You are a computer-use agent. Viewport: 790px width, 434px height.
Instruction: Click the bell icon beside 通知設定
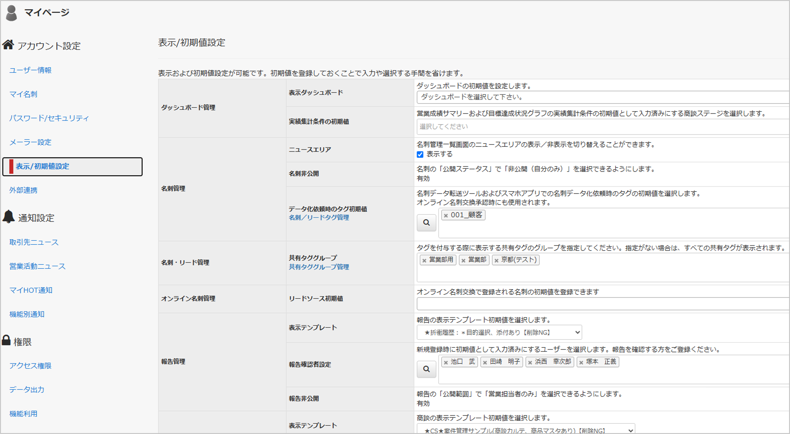click(x=8, y=216)
